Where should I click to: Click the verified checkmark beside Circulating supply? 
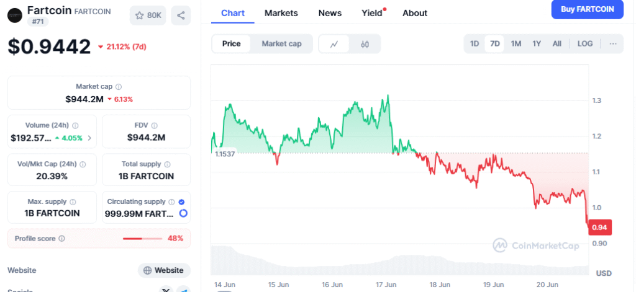(182, 201)
